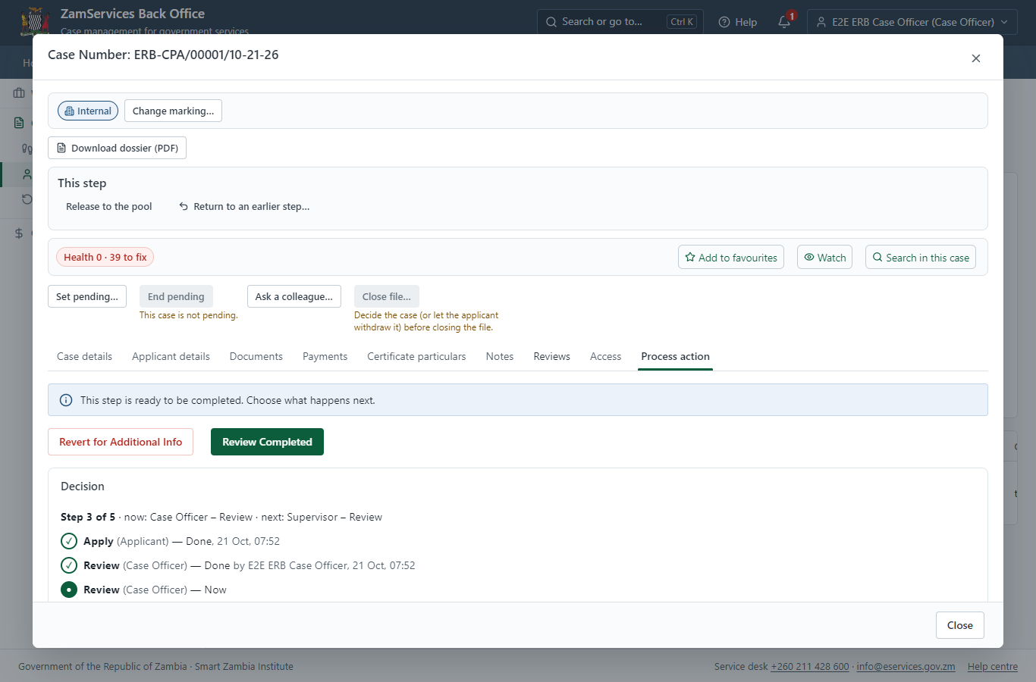Screen dimensions: 1036x682
Task: Switch to the Case details tab
Action: (84, 356)
